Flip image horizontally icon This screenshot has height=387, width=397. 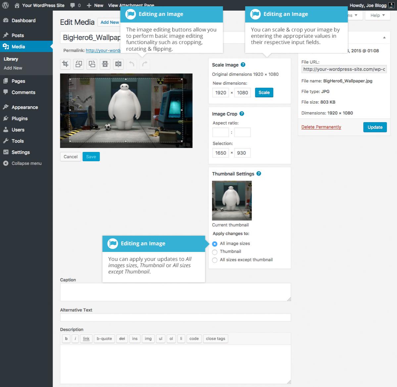coord(118,64)
